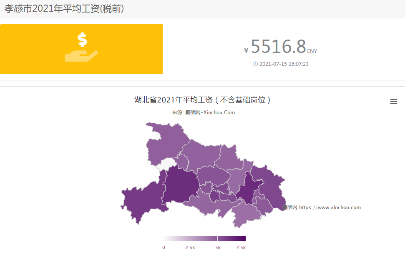Click the 2.5k legend axis label
Viewport: 405px width, 262px height.
click(190, 247)
